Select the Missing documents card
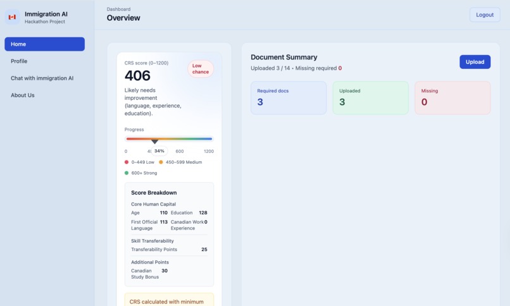Screen dimensions: 510x306 click(x=452, y=98)
